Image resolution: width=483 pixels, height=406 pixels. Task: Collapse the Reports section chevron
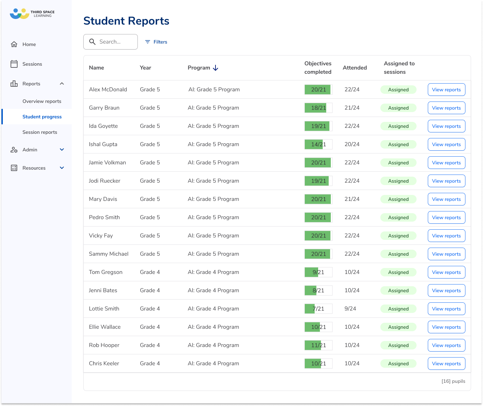62,84
